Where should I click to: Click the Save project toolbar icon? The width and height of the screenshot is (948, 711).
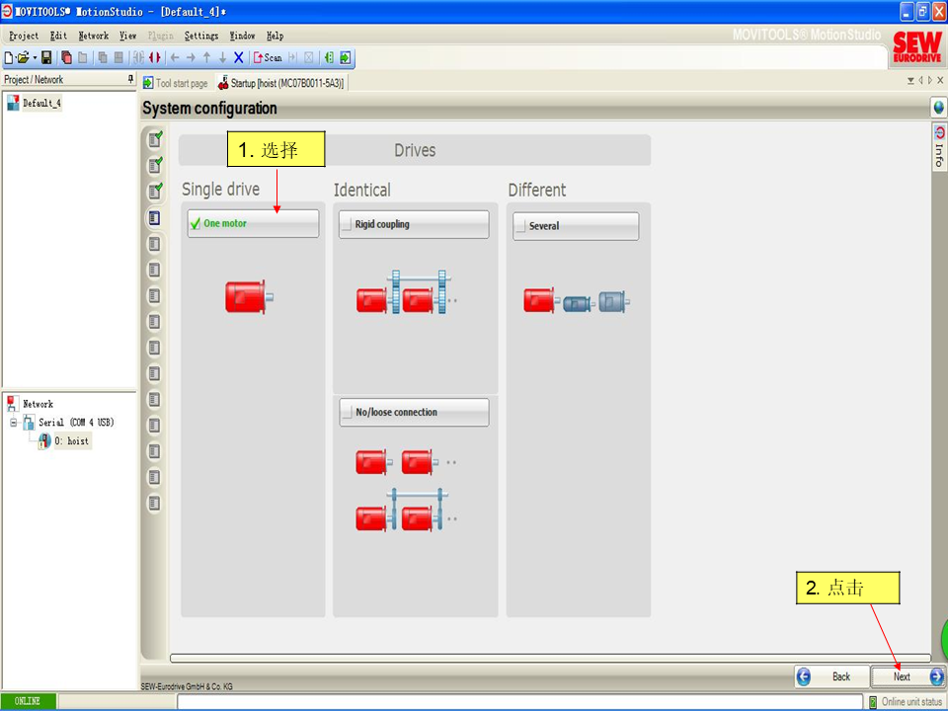[x=46, y=58]
